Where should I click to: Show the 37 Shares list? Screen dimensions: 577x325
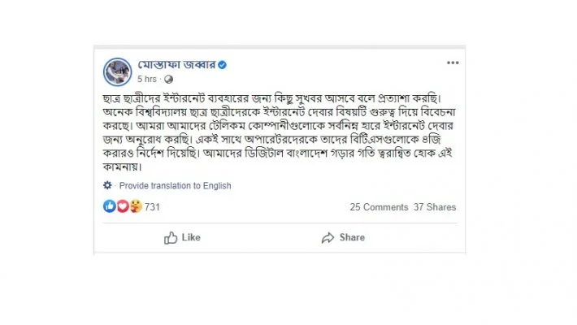tap(435, 207)
